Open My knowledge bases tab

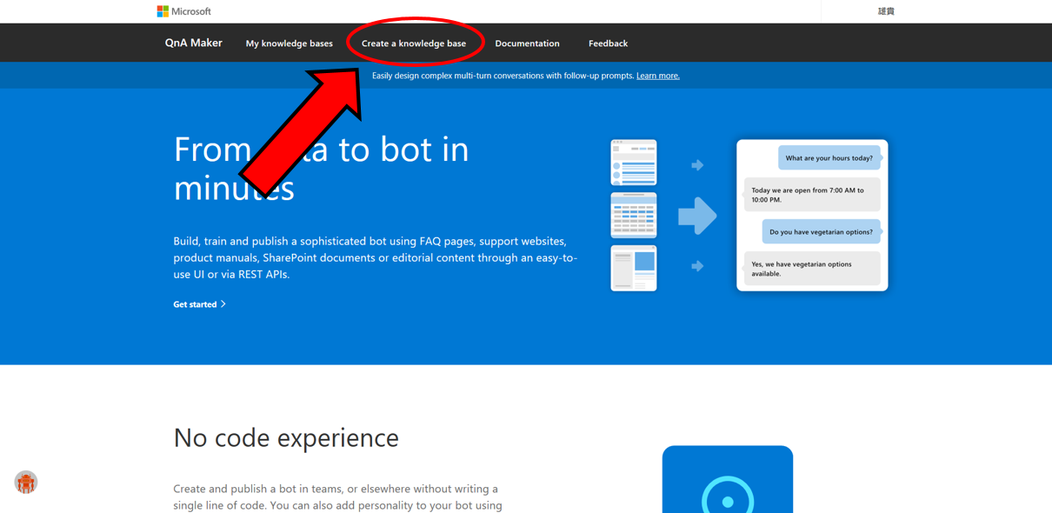coord(289,43)
